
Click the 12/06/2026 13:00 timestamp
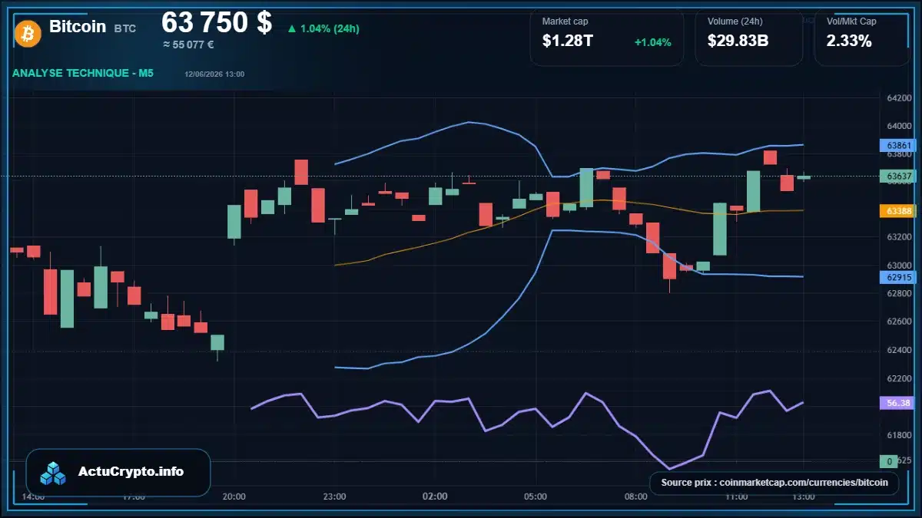pyautogui.click(x=214, y=74)
